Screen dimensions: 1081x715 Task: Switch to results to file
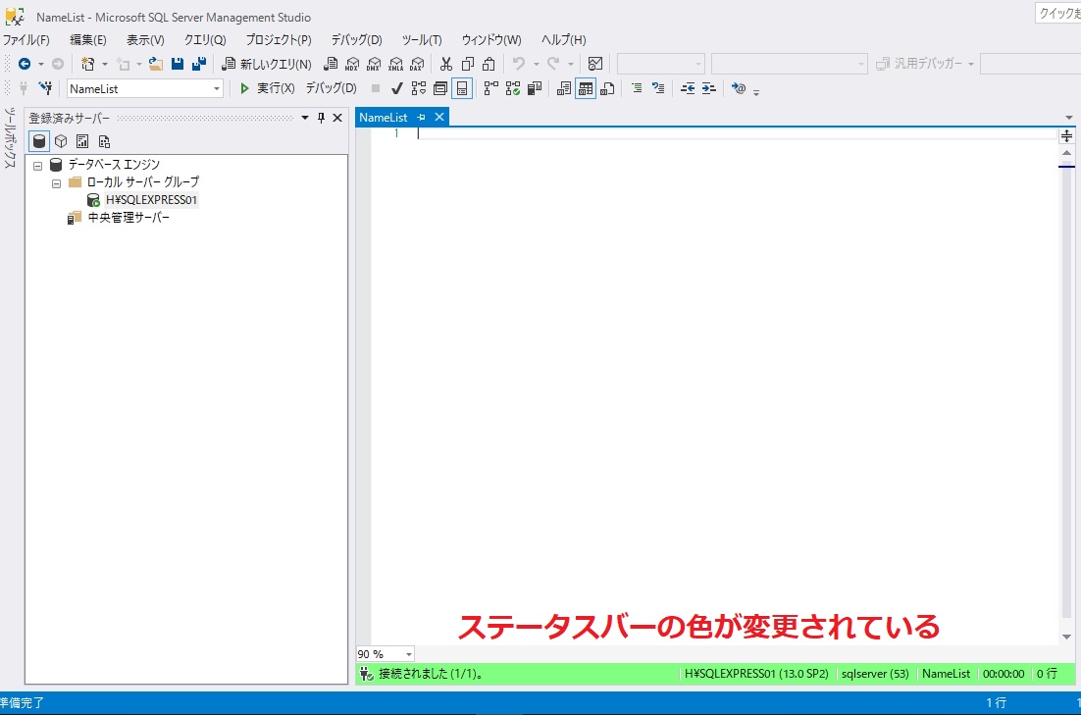[x=607, y=88]
